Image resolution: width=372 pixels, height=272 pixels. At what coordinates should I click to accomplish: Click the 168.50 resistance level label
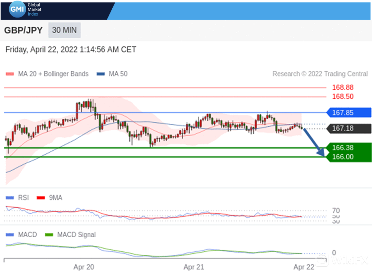click(343, 97)
